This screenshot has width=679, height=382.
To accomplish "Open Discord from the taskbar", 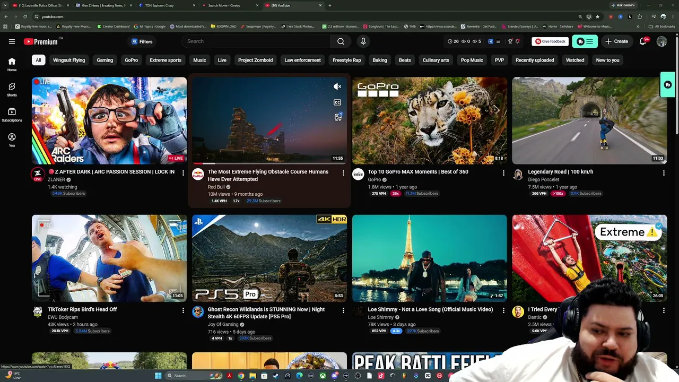I will 334,376.
